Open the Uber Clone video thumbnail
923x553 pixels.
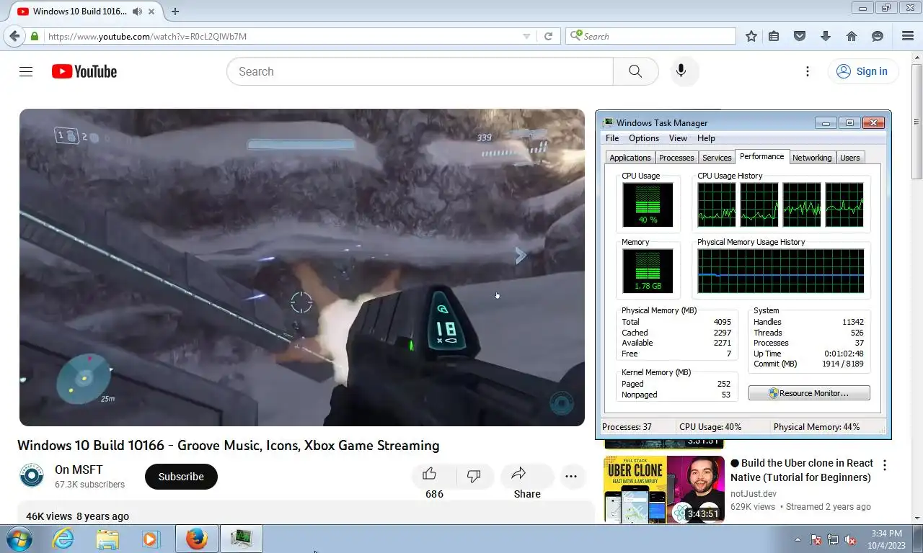664,490
